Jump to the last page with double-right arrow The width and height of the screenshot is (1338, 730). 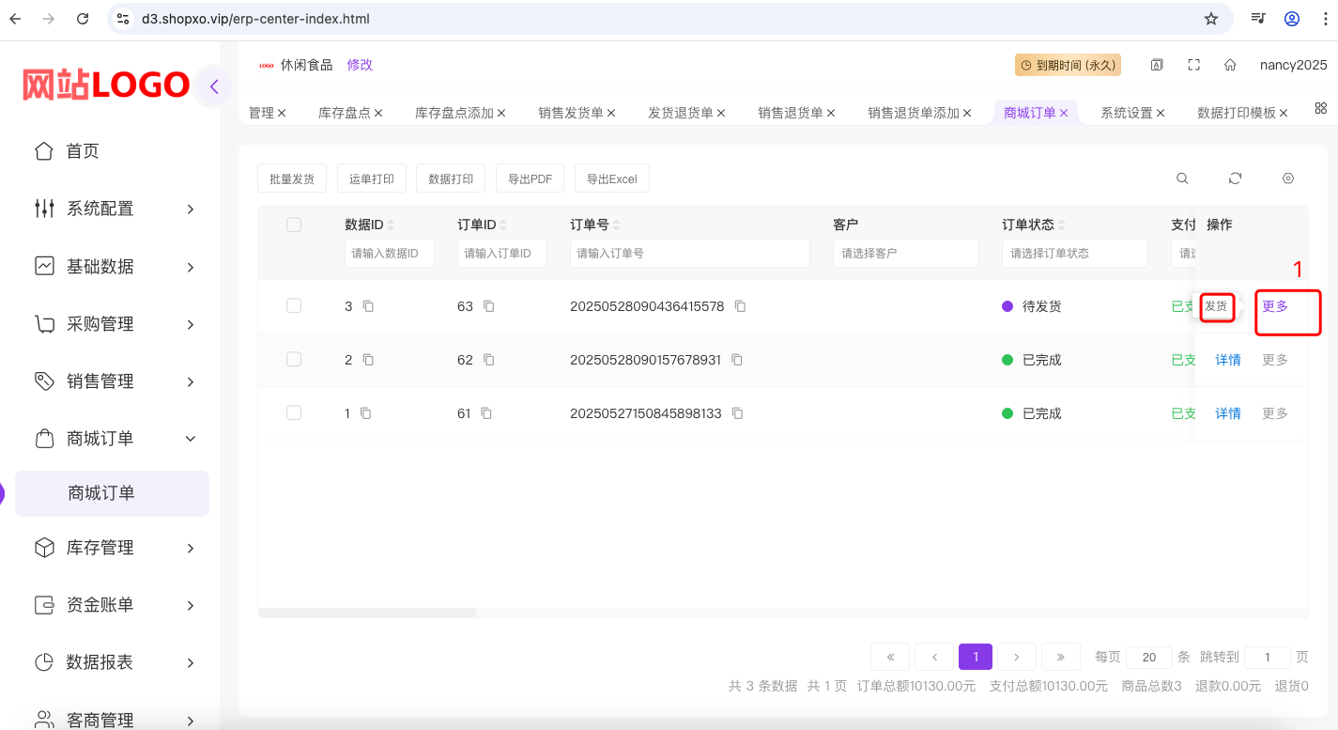tap(1061, 657)
